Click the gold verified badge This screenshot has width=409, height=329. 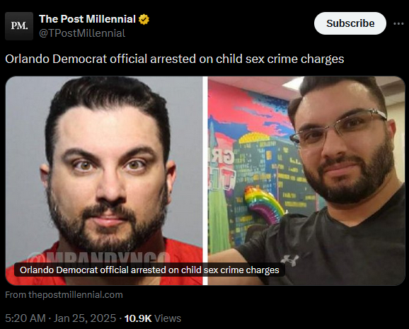tap(144, 19)
